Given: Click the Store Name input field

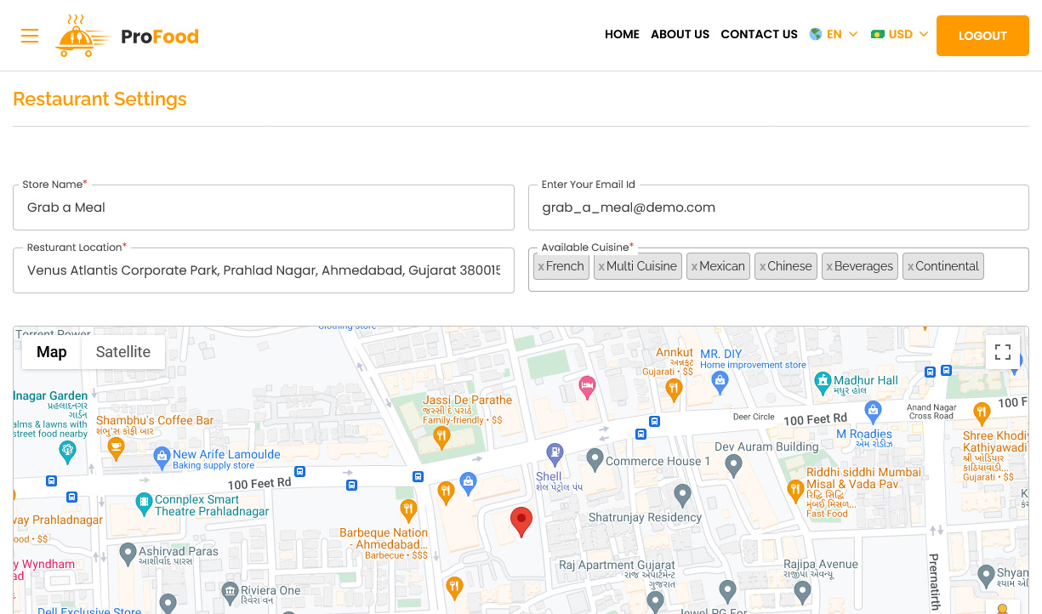Looking at the screenshot, I should [264, 208].
